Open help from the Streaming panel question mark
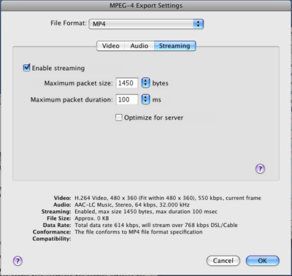The width and height of the screenshot is (292, 276). tap(260, 169)
